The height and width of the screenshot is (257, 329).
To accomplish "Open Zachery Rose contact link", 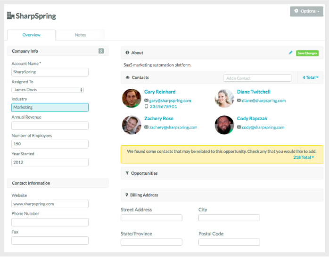I will [159, 118].
